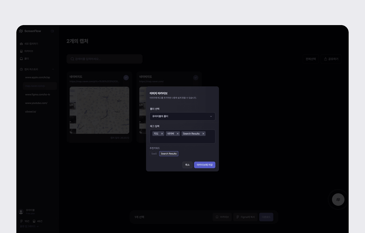Remove the 지도 tag via its X

click(162, 133)
